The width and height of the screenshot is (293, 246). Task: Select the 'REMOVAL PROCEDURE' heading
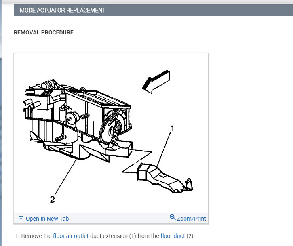44,32
